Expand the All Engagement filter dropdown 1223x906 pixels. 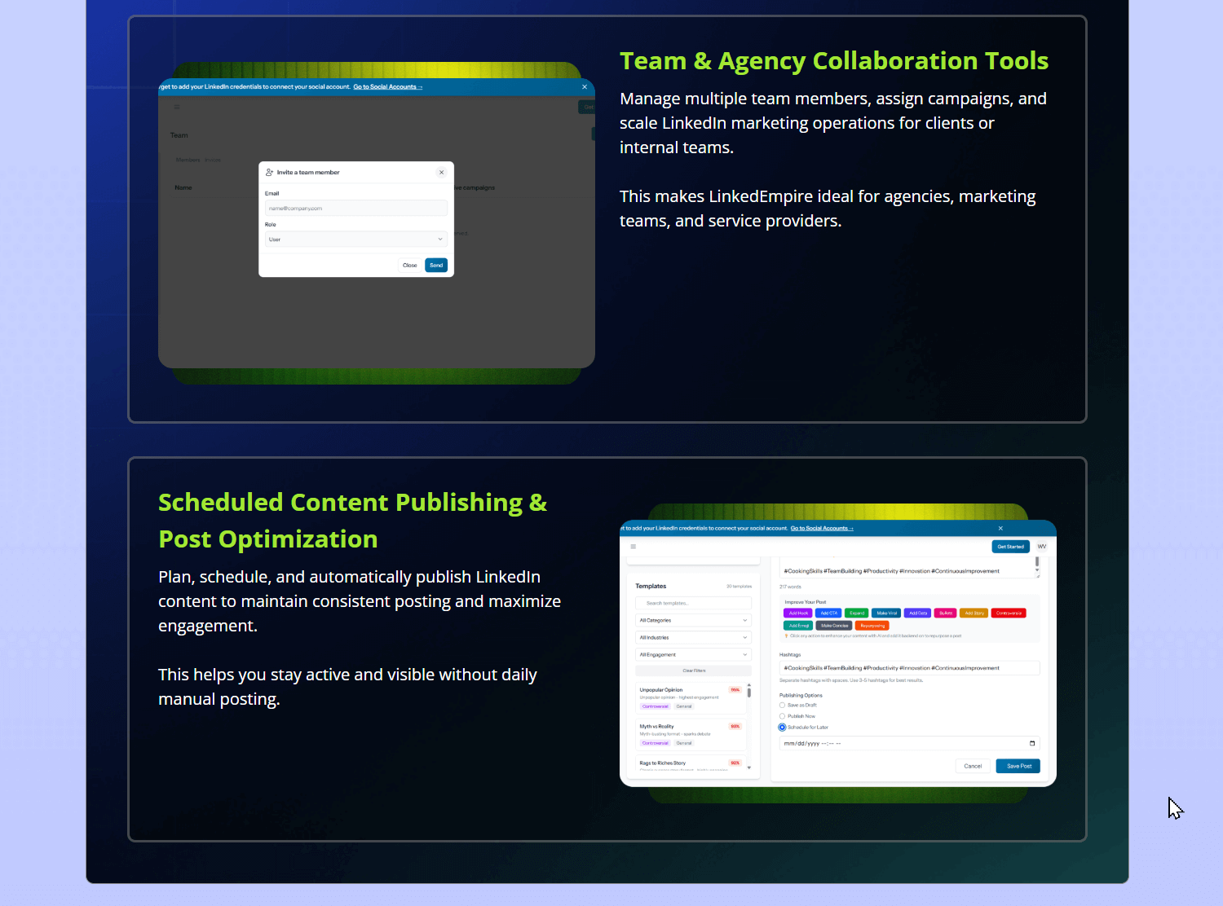[693, 655]
